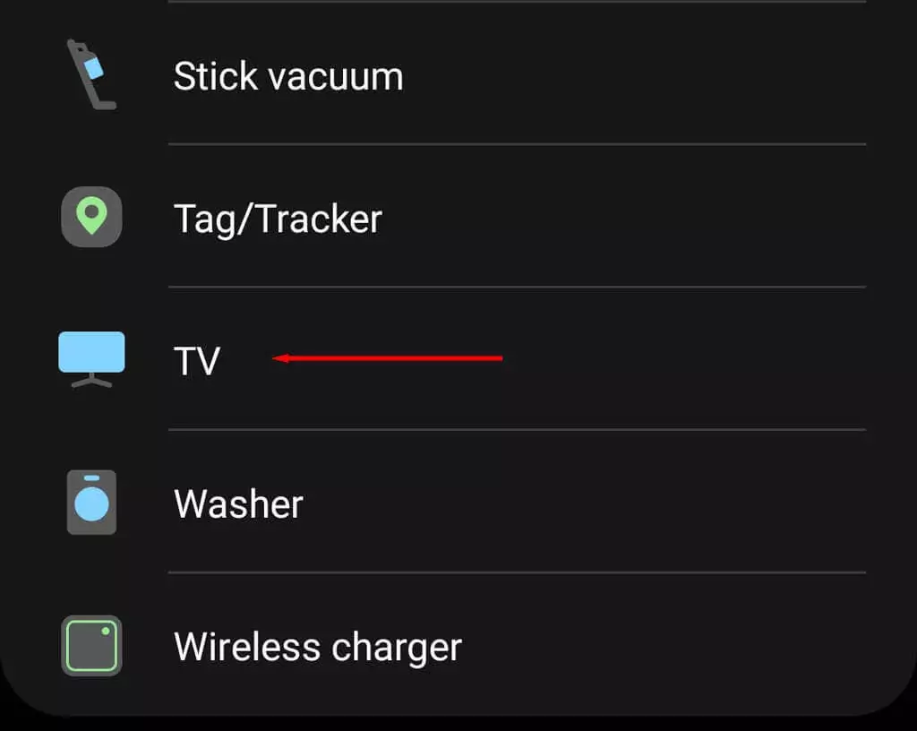Screen dimensions: 917x731
Task: Choose the TV text label
Action: pyautogui.click(x=196, y=361)
